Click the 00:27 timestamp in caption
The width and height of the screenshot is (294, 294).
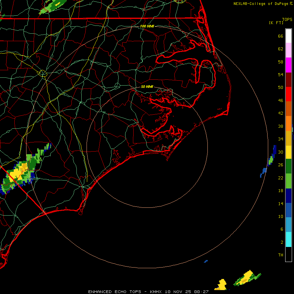[201, 292]
